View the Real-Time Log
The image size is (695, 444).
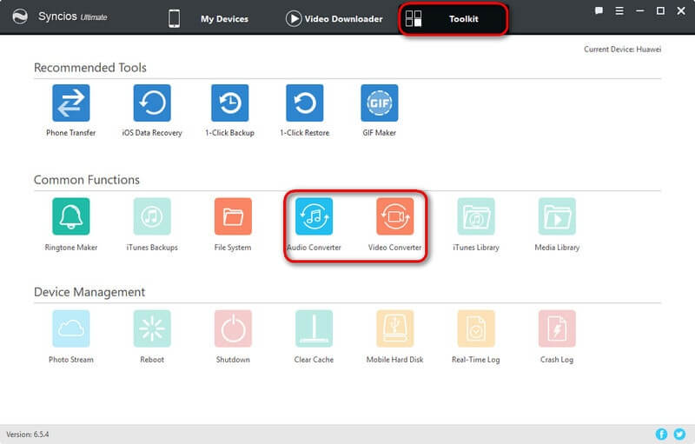click(x=476, y=328)
